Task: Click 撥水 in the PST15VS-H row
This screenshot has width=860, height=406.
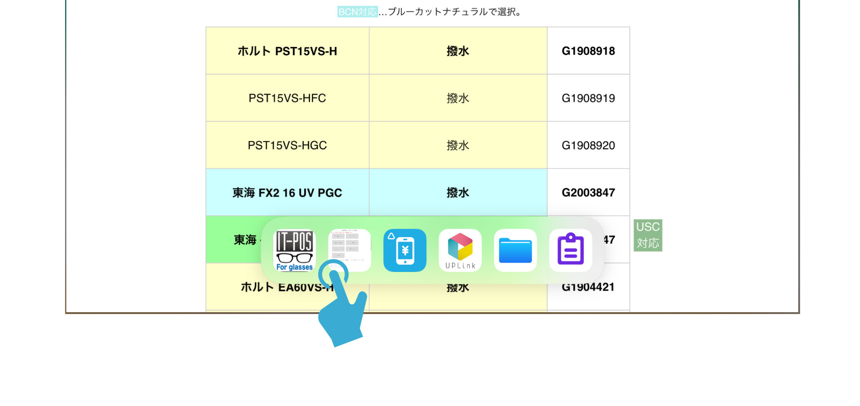Action: [x=458, y=51]
